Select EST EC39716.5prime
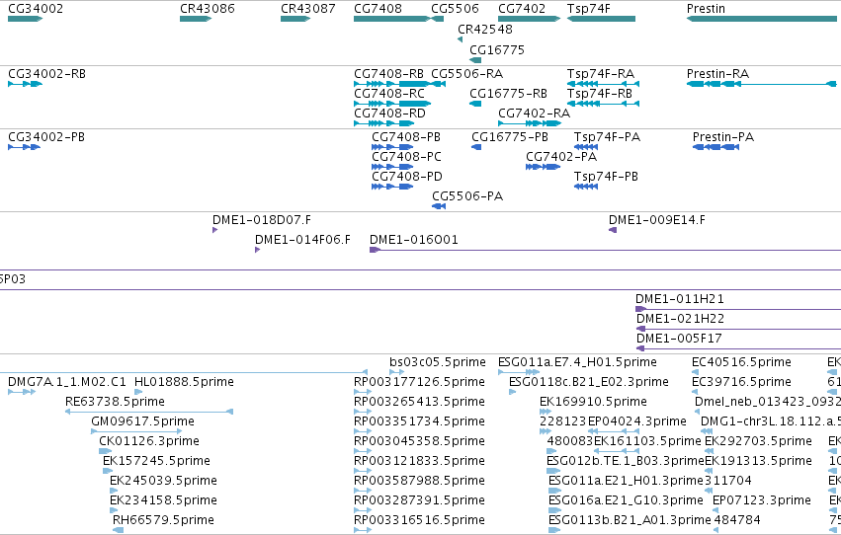841x535 pixels. click(696, 392)
